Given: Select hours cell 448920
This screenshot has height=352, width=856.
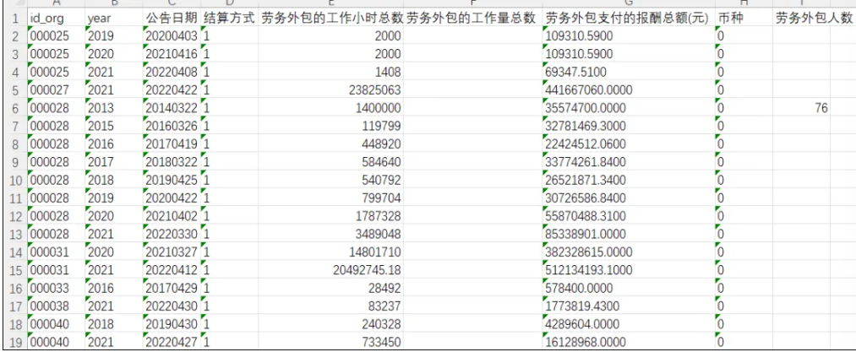Looking at the screenshot, I should (x=331, y=144).
